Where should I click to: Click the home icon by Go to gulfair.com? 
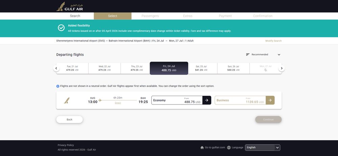coord(202,148)
